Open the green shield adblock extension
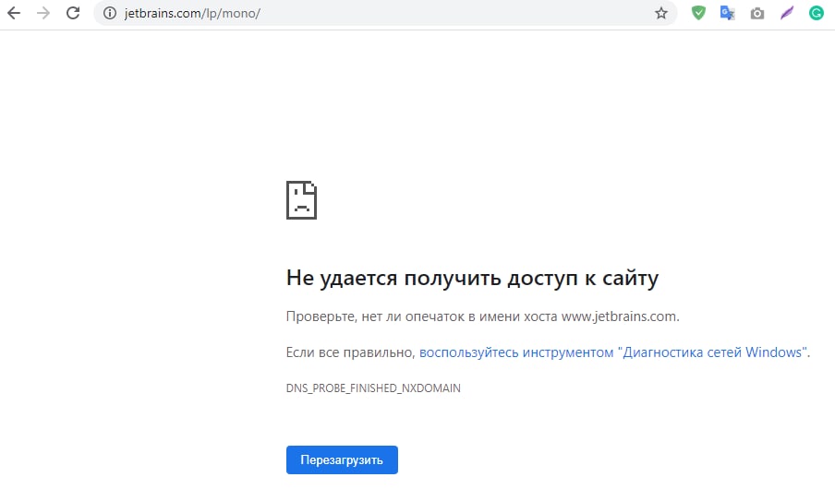Screen dimensions: 835x501 pyautogui.click(x=698, y=13)
